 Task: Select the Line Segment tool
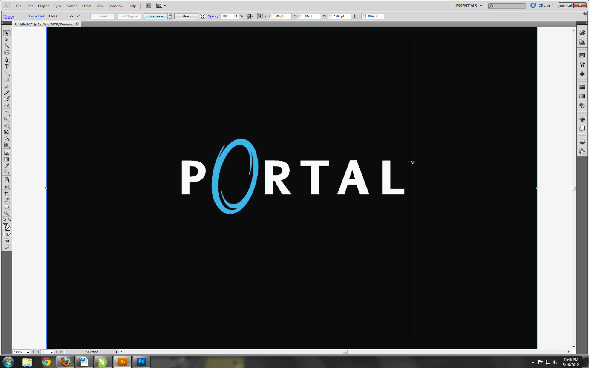[7, 73]
